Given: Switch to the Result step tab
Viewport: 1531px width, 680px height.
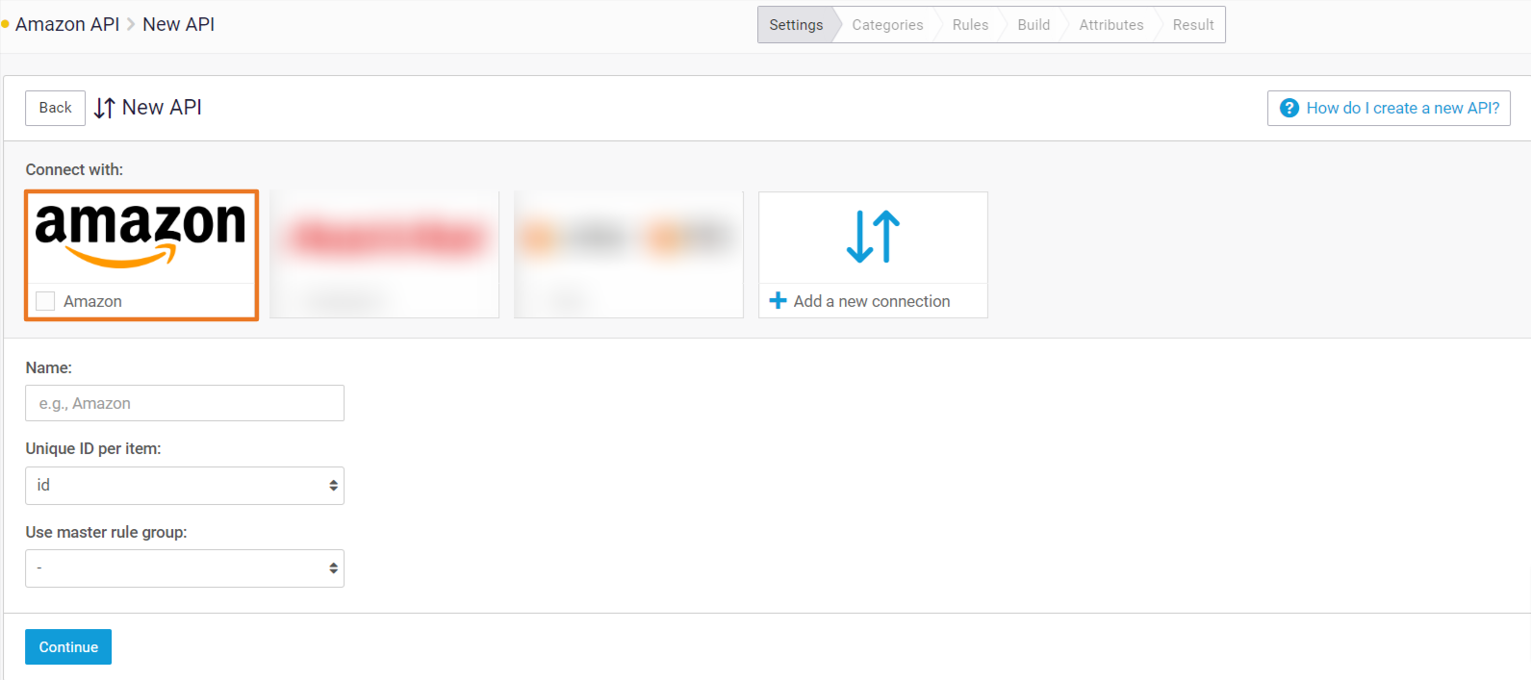Looking at the screenshot, I should click(1193, 25).
